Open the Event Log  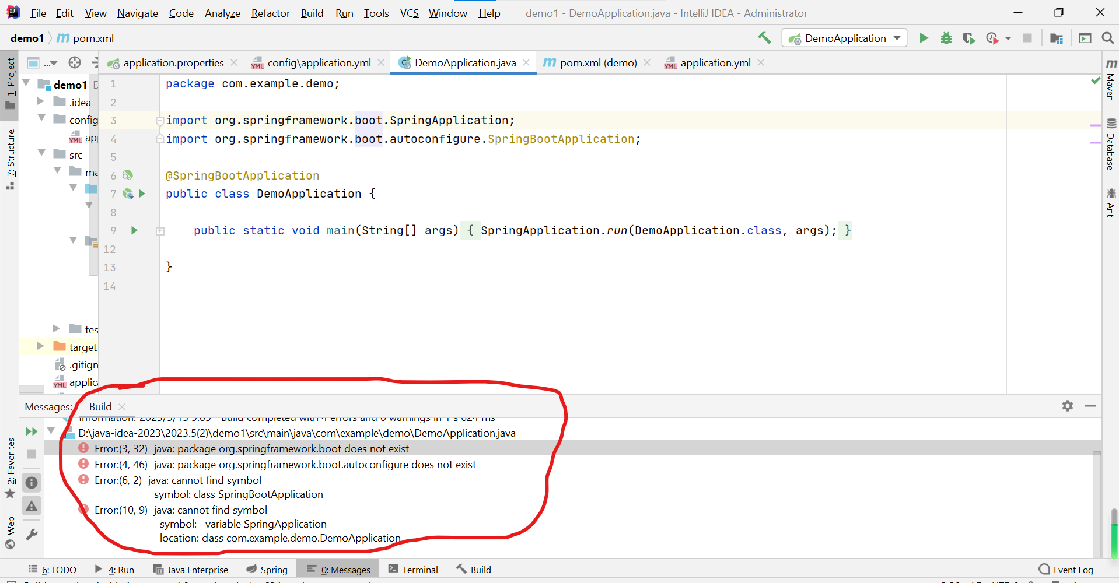click(1066, 570)
